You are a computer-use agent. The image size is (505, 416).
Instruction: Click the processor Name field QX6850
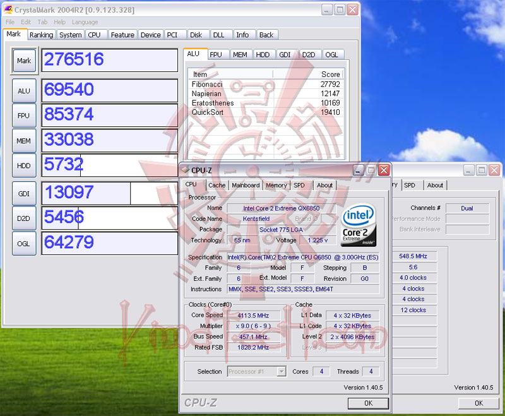click(281, 208)
